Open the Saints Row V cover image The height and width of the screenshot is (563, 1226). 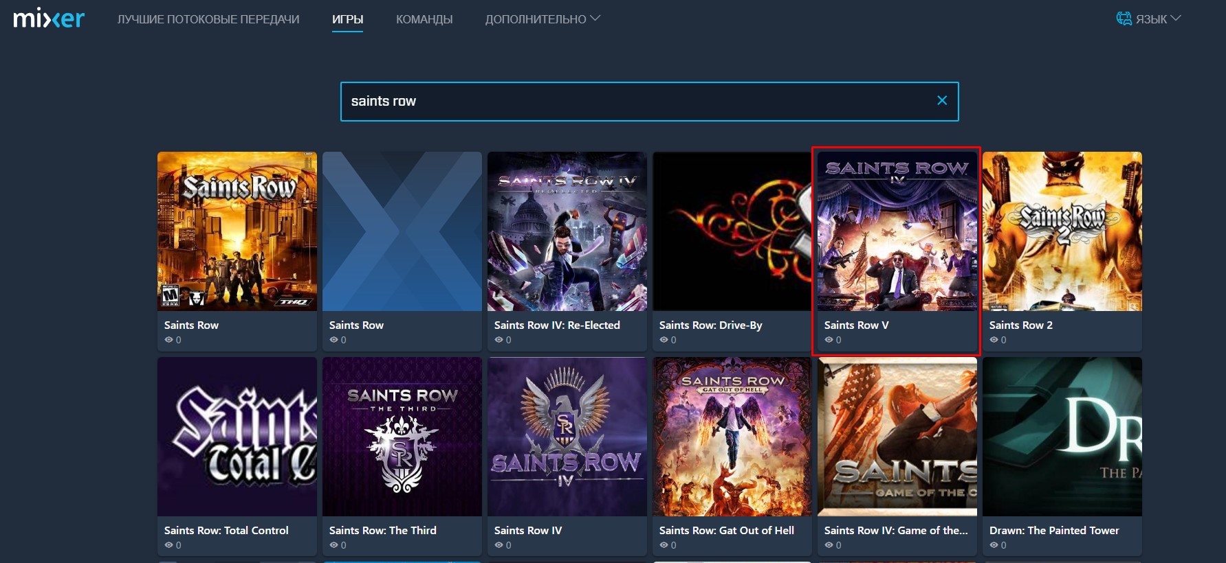coord(897,231)
